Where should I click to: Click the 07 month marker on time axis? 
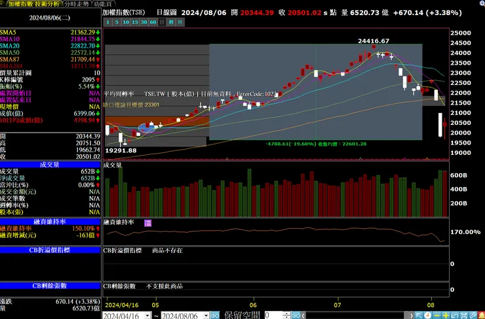tap(338, 305)
